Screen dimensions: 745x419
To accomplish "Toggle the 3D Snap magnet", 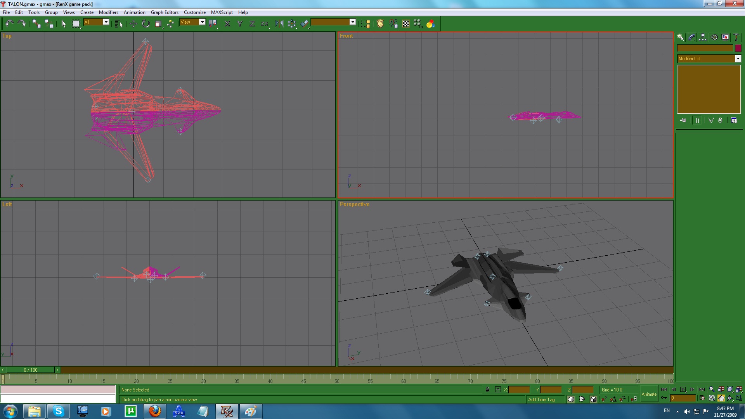I will click(604, 399).
